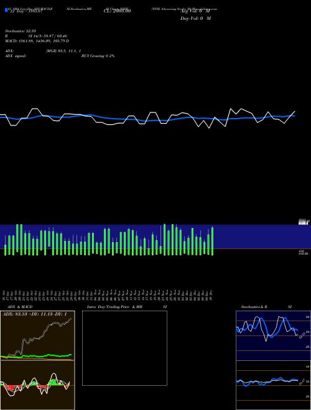
Task: Click the 'Day Vol: 0 M' label
Action: pos(195,19)
